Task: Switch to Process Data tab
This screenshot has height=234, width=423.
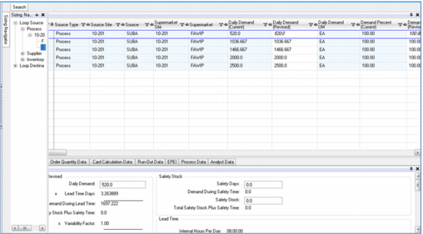Action: click(193, 162)
